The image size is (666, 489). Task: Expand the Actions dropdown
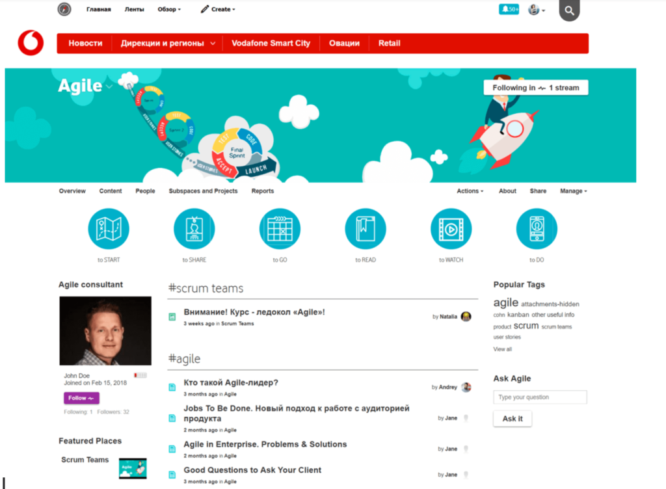470,191
